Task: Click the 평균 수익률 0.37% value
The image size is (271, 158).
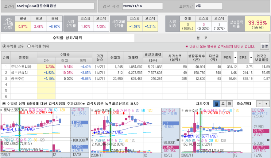Action: click(x=23, y=26)
